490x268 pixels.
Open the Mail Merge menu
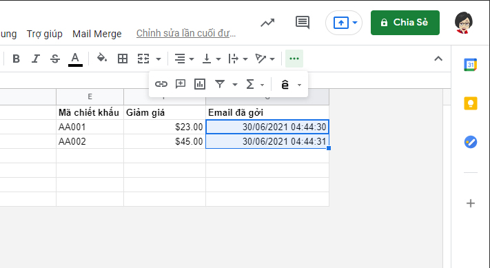[97, 34]
